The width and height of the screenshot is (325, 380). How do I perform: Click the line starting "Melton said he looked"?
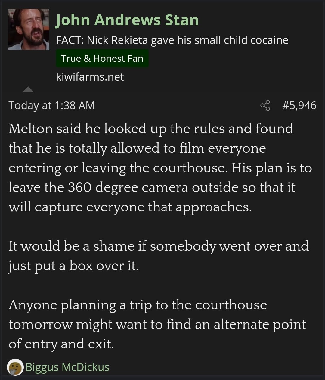point(151,129)
